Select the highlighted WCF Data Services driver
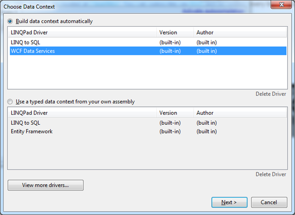Screen dimensions: 295x215 pyautogui.click(x=33, y=51)
